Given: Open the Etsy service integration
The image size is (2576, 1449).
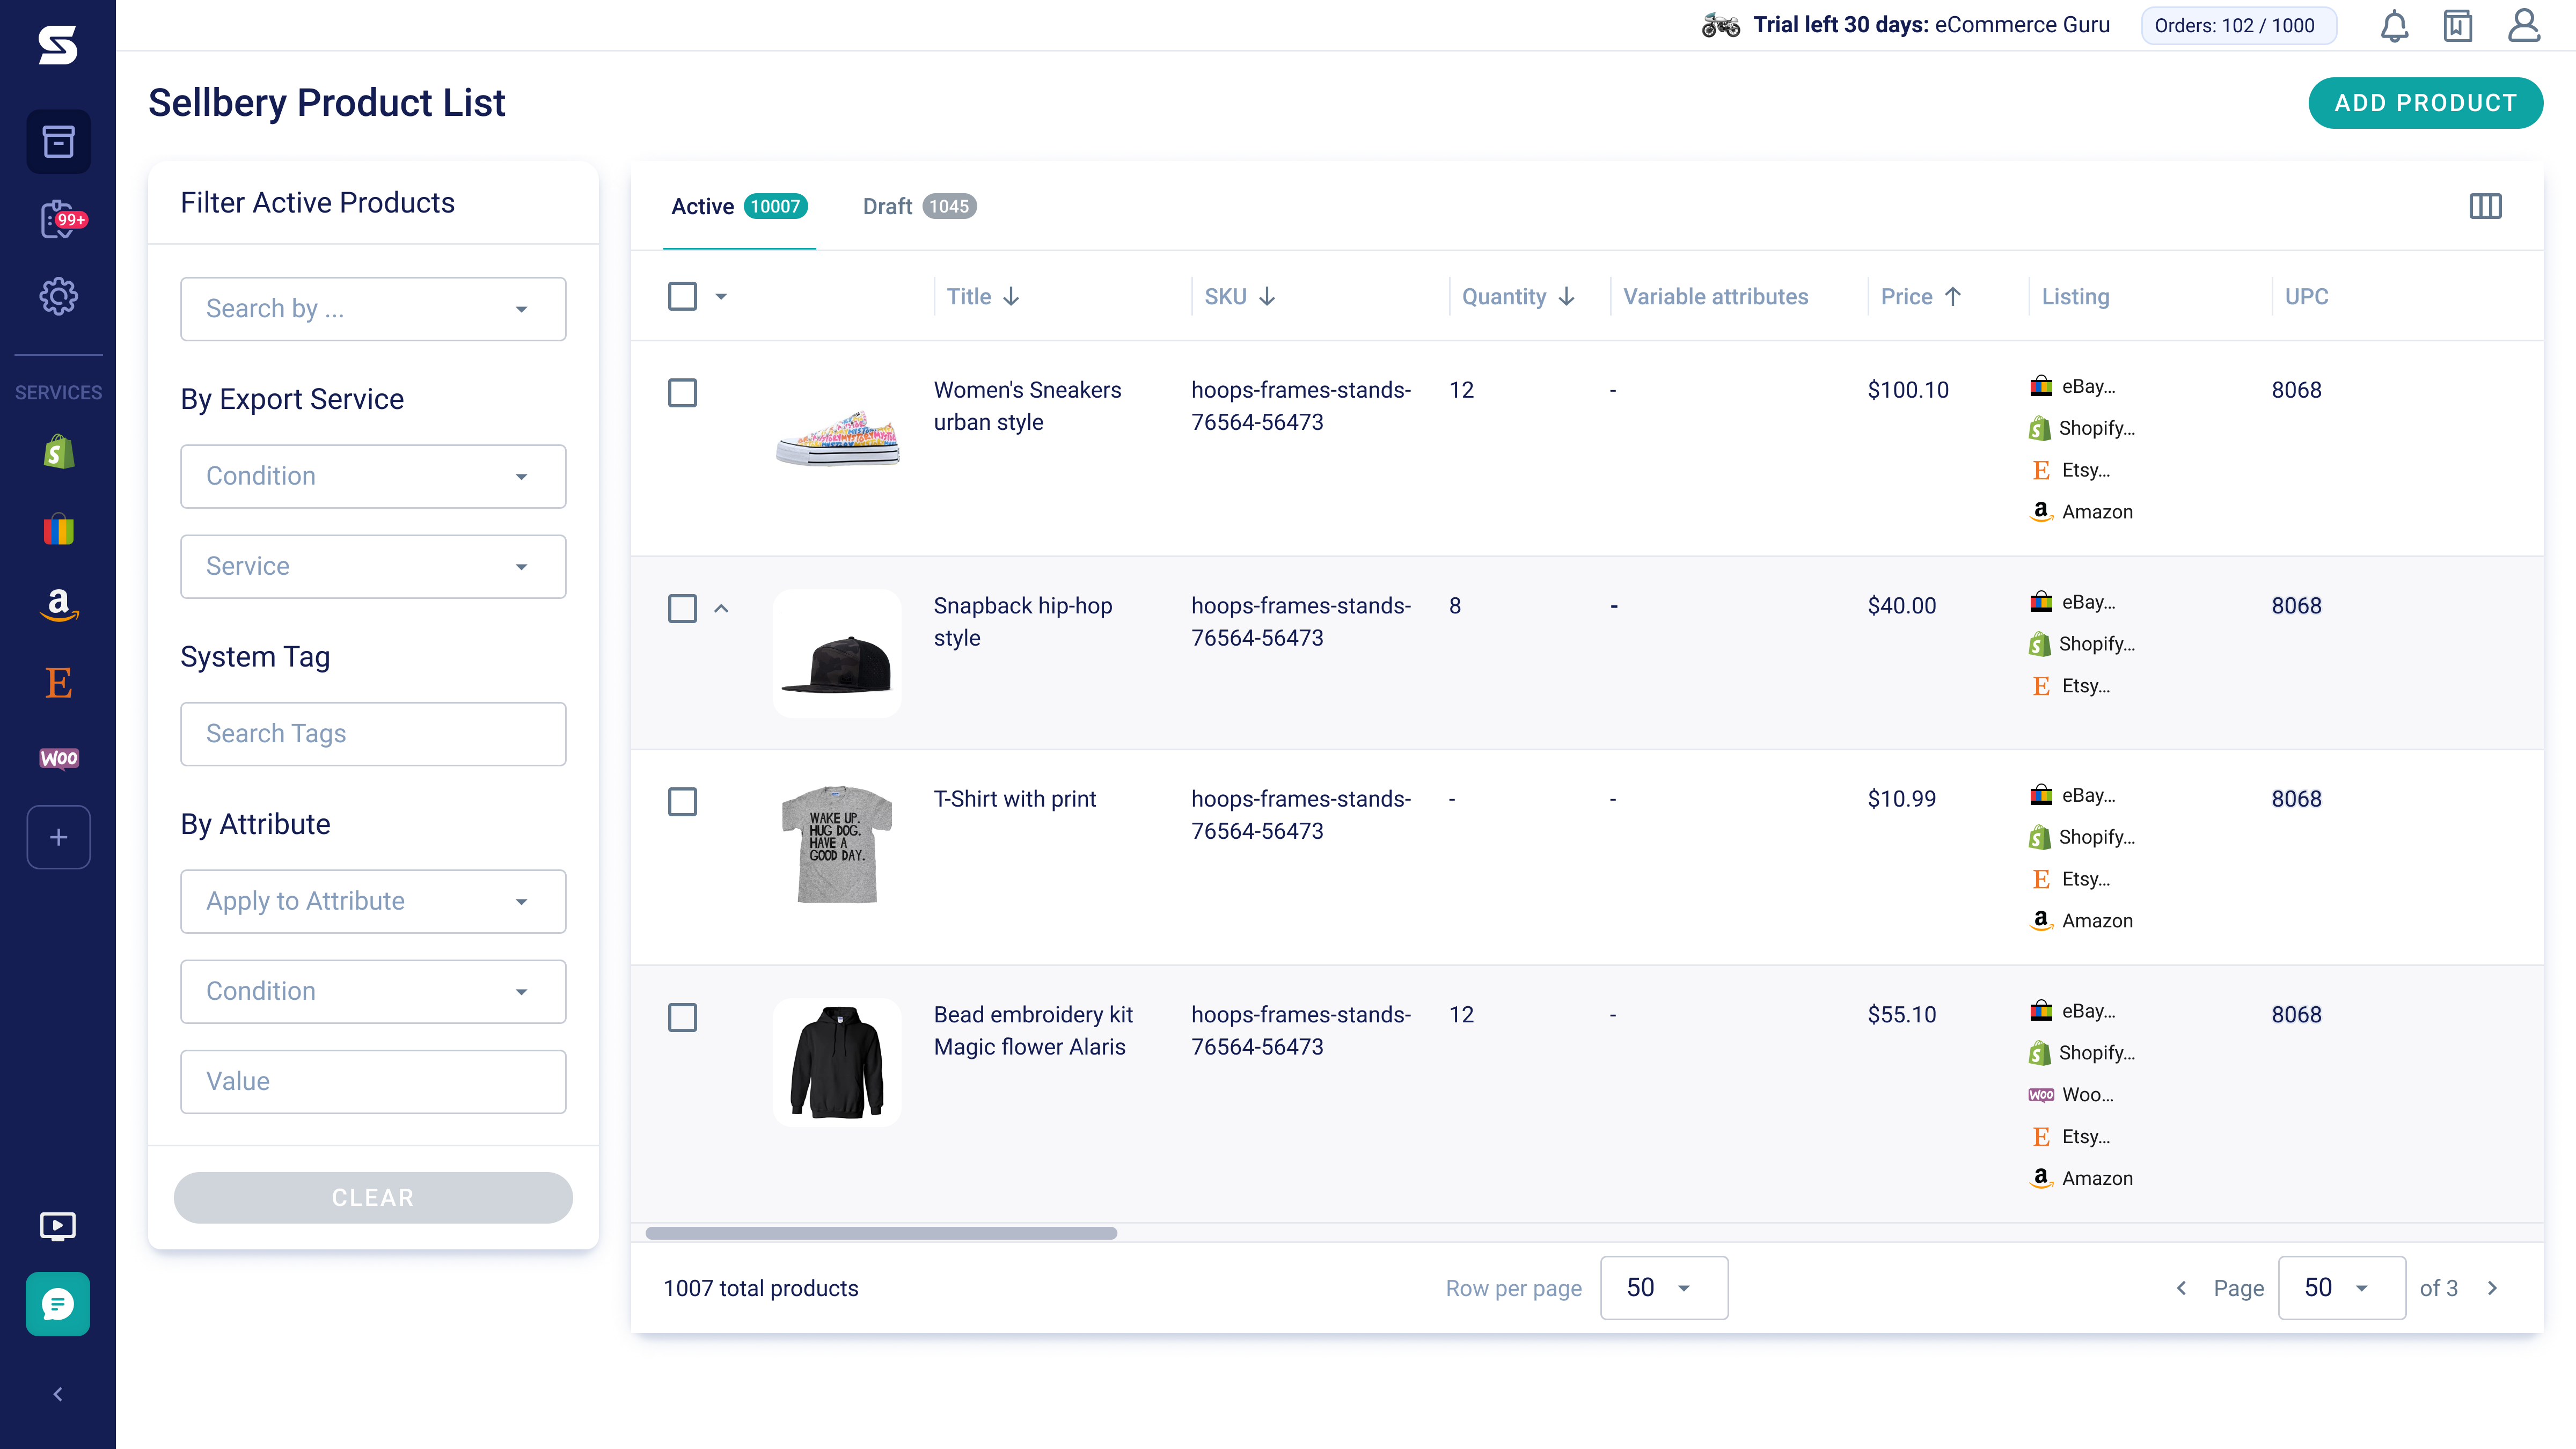Looking at the screenshot, I should point(57,682).
